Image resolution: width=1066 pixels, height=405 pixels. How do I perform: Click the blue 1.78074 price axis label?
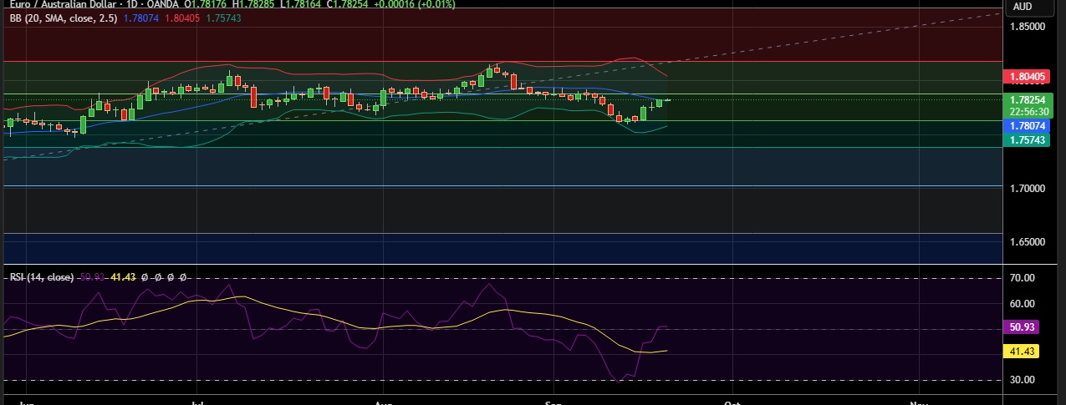(1027, 126)
